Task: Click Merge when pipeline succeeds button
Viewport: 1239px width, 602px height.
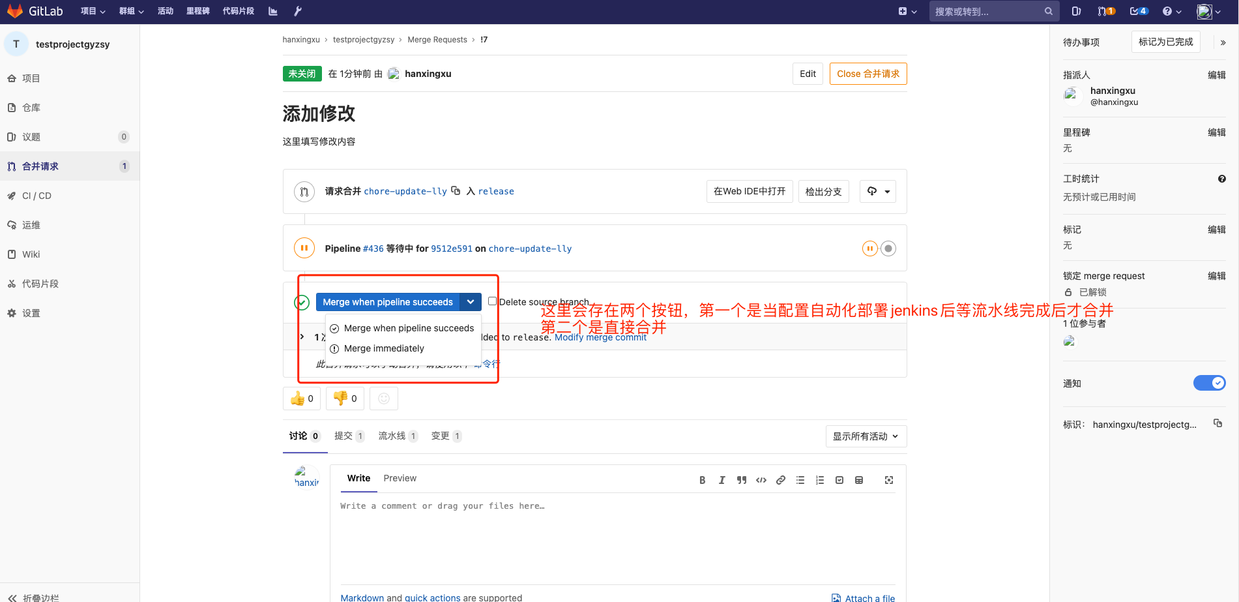Action: point(388,302)
